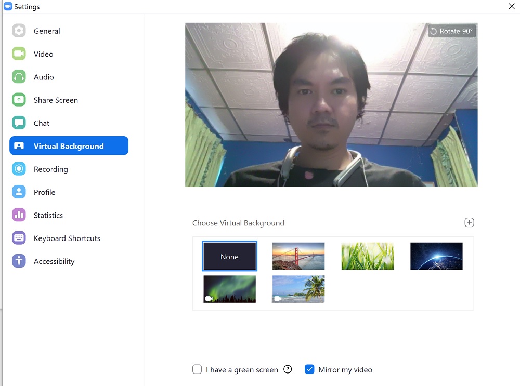
Task: Click the General gear icon
Action: point(19,31)
